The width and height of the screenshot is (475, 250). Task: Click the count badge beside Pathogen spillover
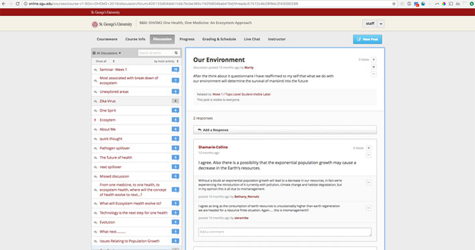[x=176, y=148]
